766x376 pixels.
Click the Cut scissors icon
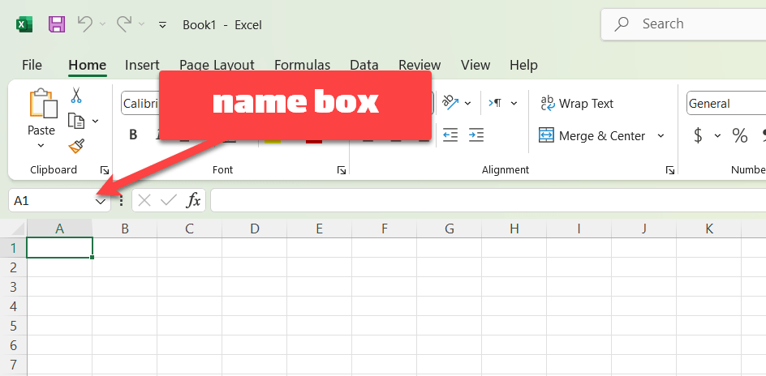pos(75,95)
